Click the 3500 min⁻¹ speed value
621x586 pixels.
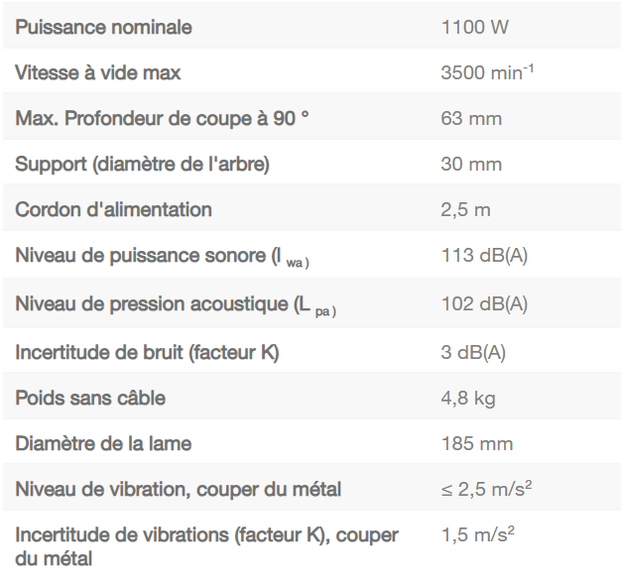[488, 73]
